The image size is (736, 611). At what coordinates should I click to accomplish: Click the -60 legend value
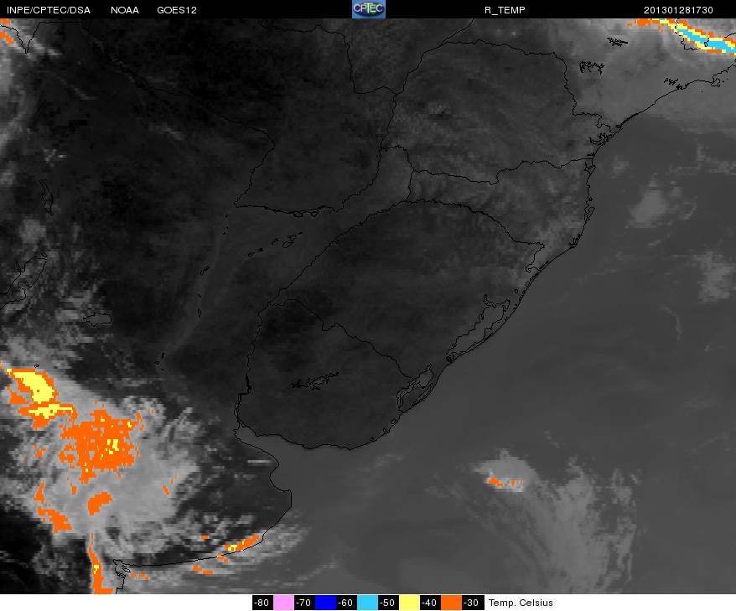[346, 603]
